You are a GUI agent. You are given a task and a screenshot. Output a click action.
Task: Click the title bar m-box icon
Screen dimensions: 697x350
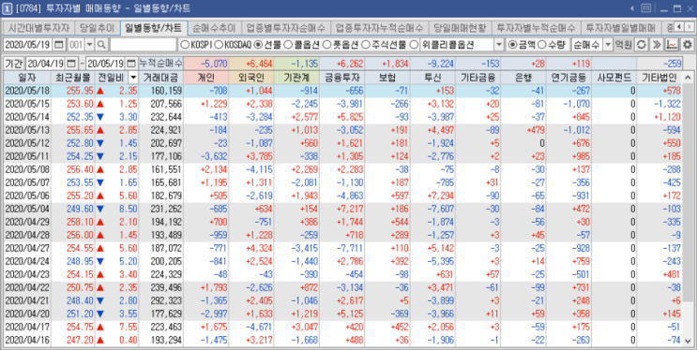646,8
